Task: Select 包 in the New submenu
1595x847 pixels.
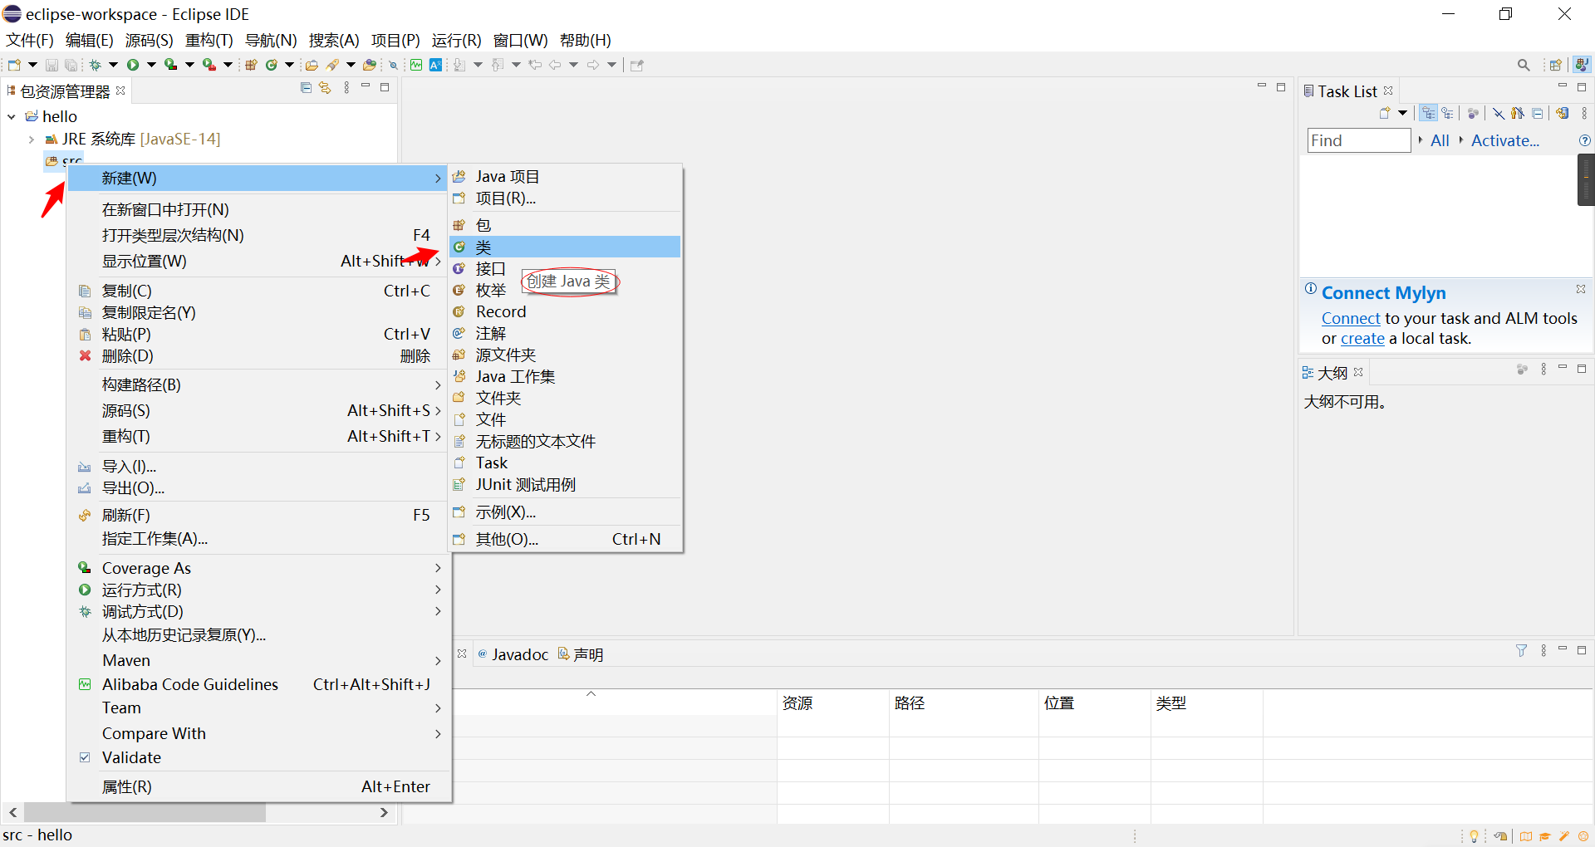Action: click(565, 225)
